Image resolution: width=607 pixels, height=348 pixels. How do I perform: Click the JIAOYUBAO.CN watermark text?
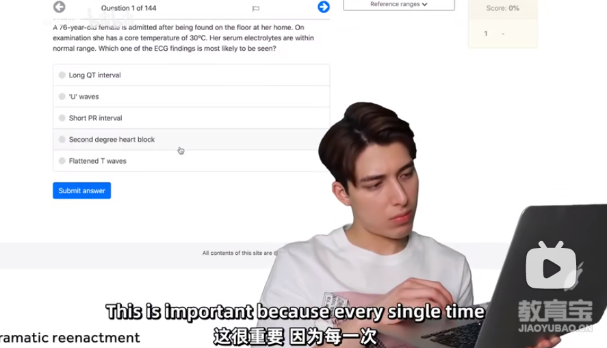click(x=555, y=328)
